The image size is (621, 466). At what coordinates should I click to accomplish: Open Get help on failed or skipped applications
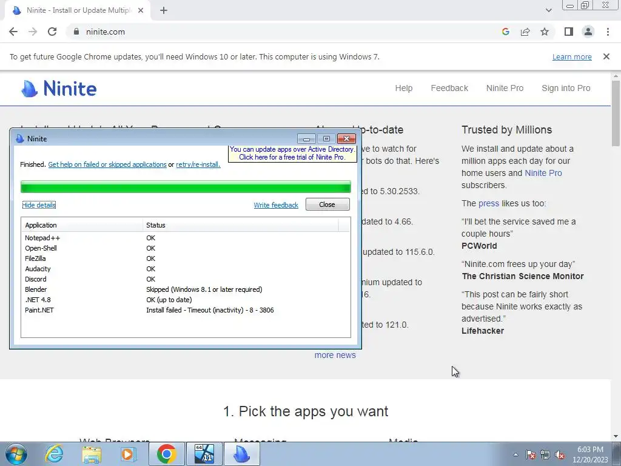pos(107,164)
